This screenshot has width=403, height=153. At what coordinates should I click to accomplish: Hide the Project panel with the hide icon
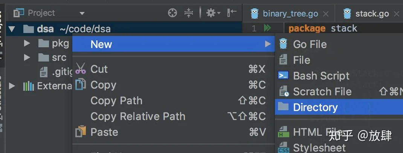[x=232, y=12]
